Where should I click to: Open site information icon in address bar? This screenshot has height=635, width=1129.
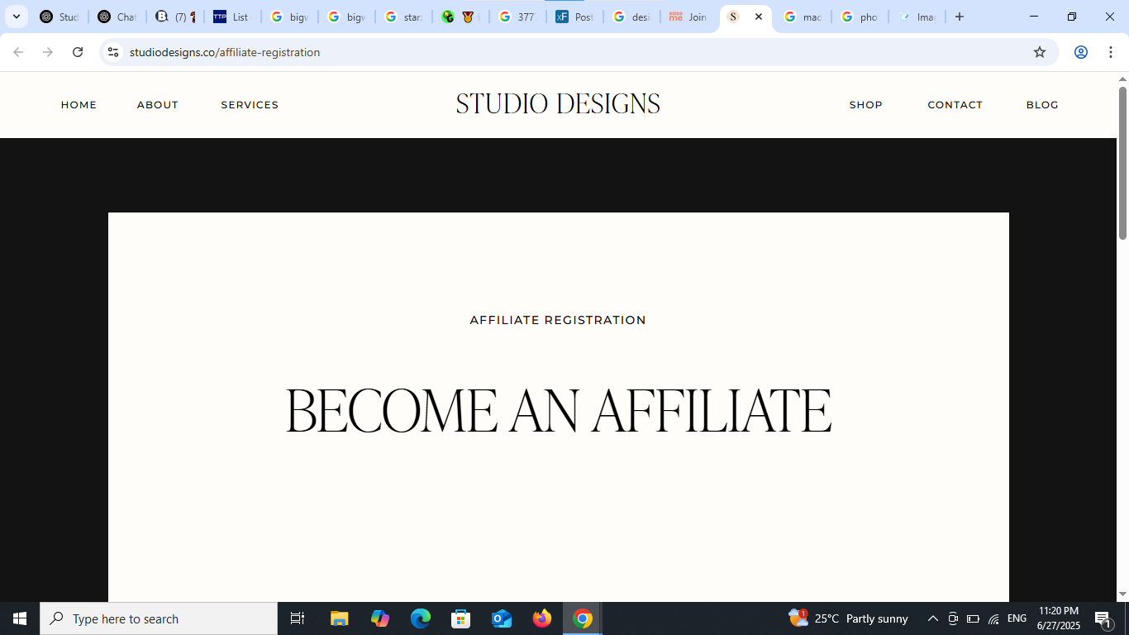point(113,52)
